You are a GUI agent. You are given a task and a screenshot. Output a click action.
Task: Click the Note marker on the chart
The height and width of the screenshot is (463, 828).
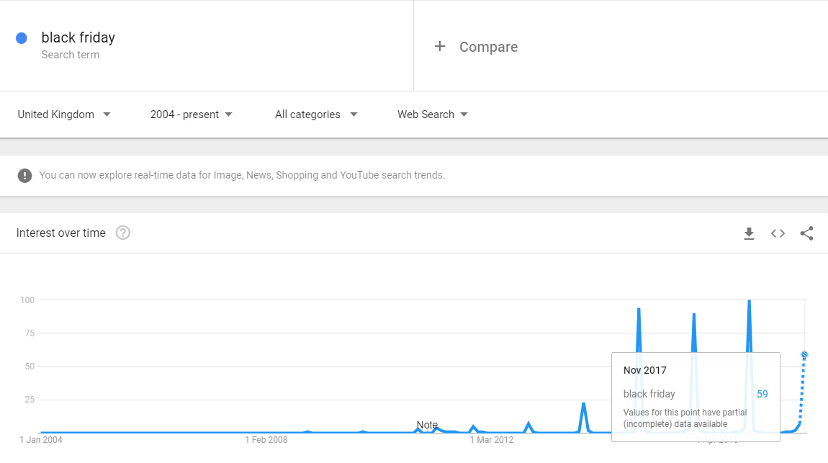[427, 425]
